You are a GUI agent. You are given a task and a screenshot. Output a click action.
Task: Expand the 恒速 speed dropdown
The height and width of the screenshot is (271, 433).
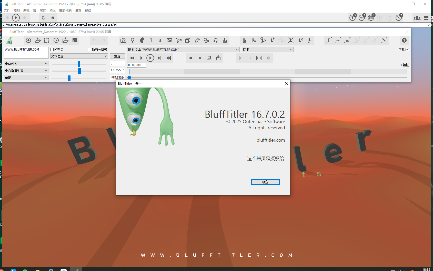pyautogui.click(x=268, y=50)
